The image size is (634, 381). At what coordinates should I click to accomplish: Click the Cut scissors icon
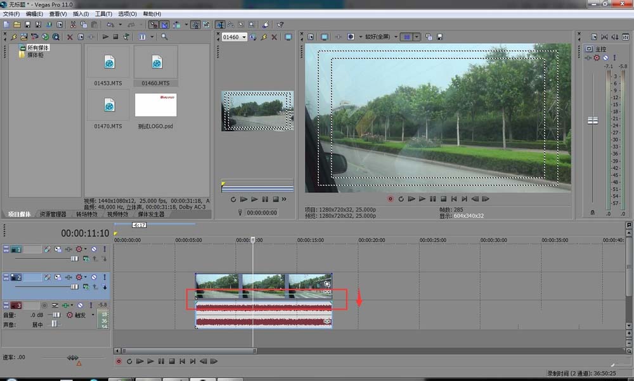pyautogui.click(x=73, y=25)
